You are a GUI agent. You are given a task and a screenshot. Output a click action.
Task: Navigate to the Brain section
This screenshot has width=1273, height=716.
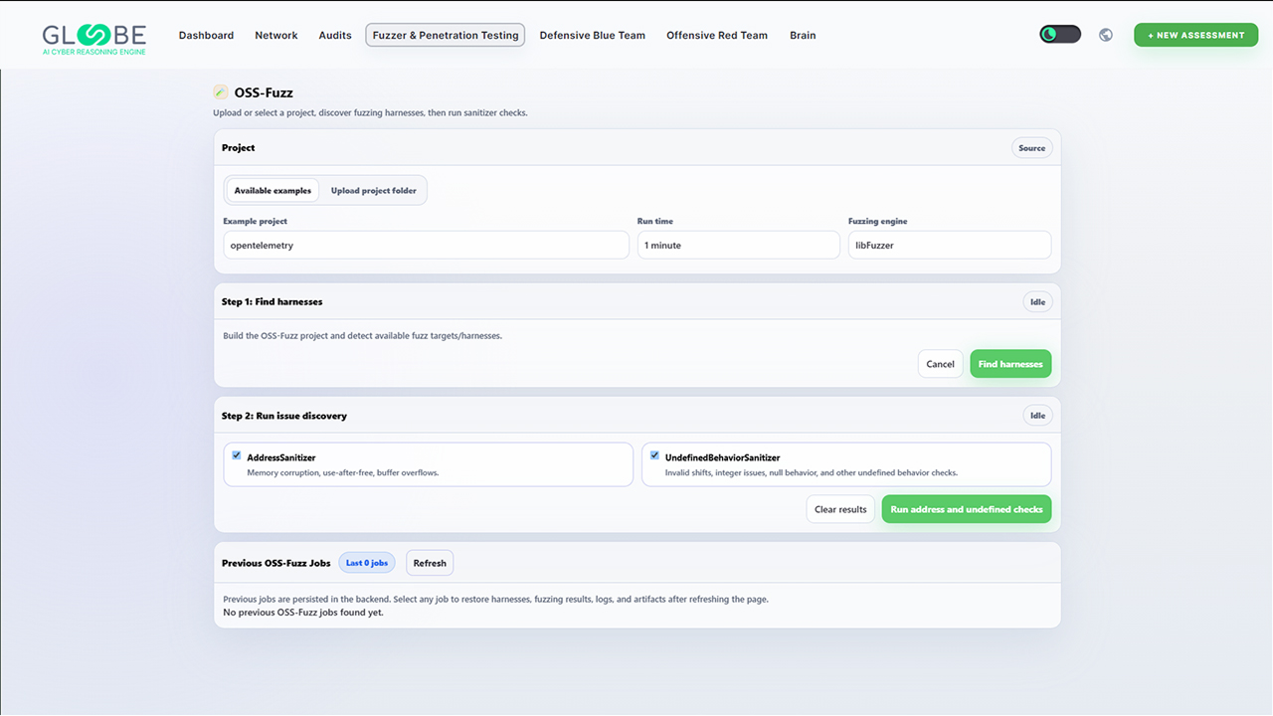803,35
